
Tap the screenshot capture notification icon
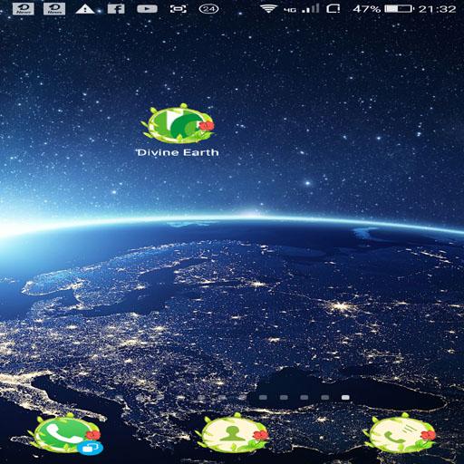178,9
